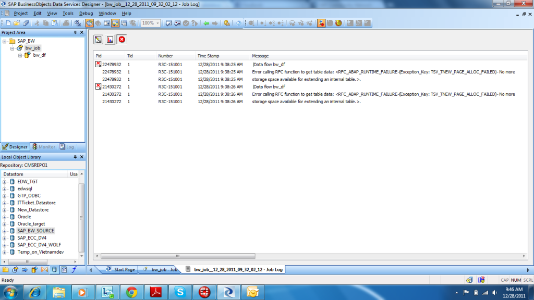Open the Custom Functions library tab

75,270
